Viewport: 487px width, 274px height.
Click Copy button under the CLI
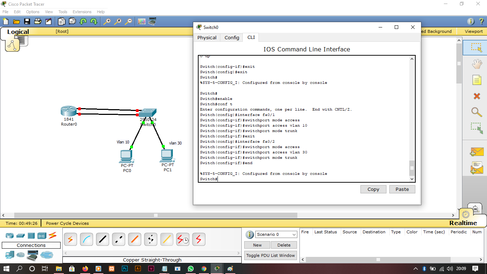click(x=373, y=189)
